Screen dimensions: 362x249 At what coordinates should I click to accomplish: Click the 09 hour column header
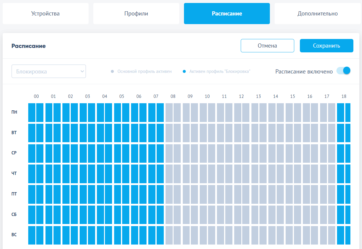(x=190, y=96)
